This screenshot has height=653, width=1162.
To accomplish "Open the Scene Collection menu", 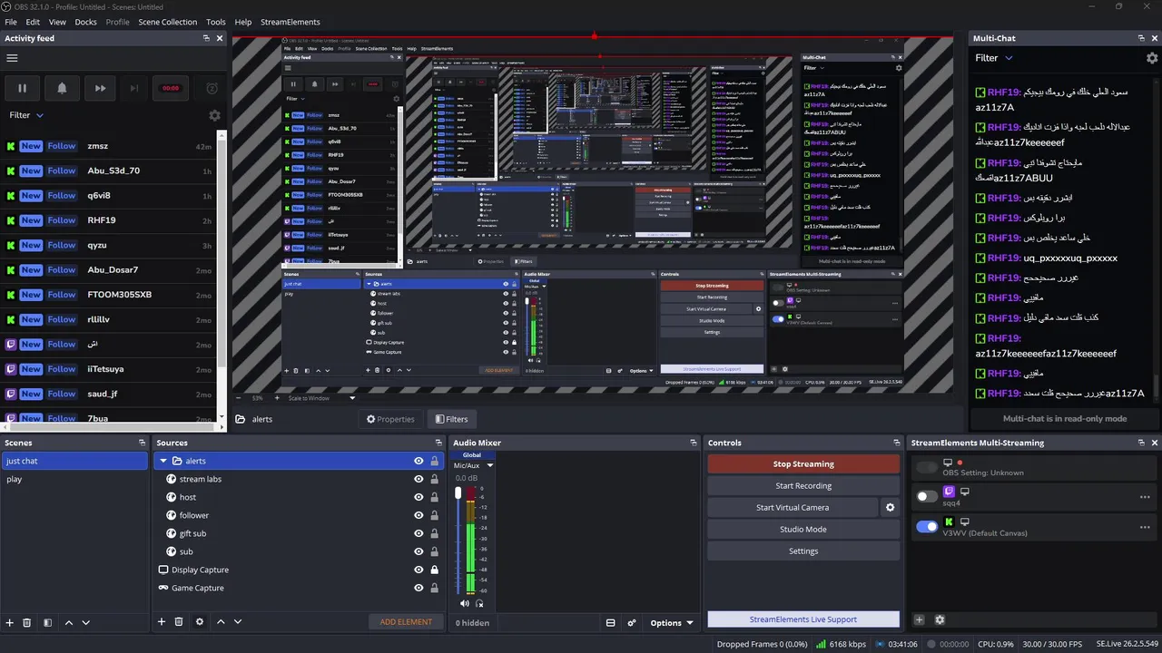I will click(x=167, y=22).
